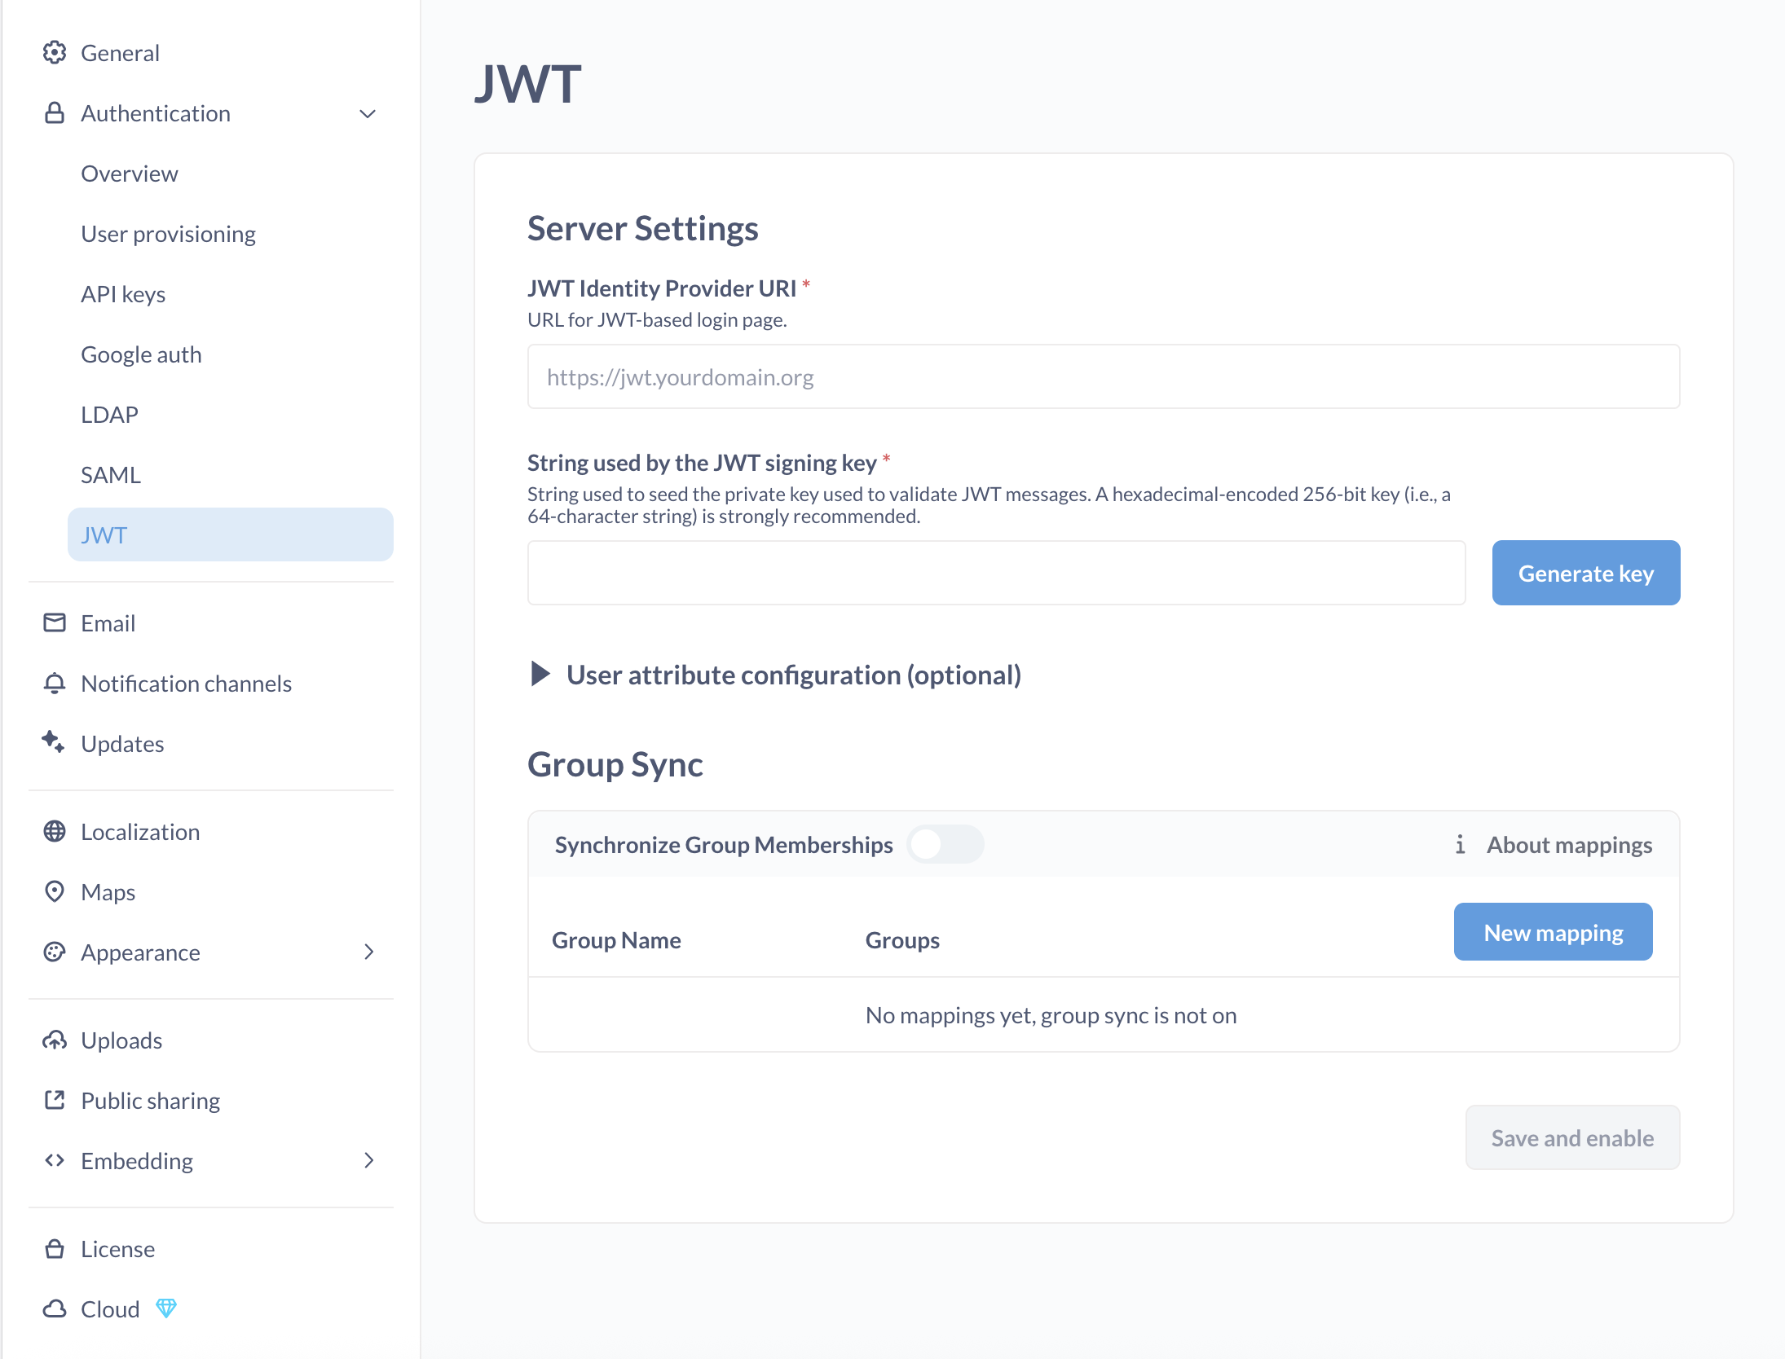Click the Localization globe icon
Screen dimensions: 1785x1359
click(x=54, y=831)
